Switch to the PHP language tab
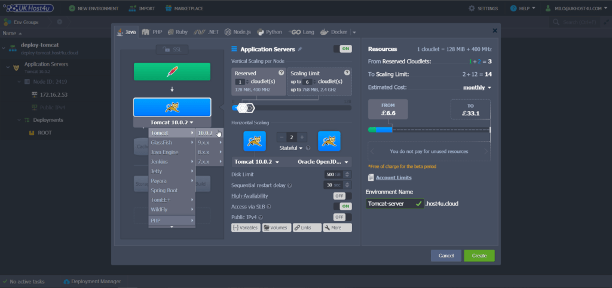The image size is (612, 288). pos(152,32)
